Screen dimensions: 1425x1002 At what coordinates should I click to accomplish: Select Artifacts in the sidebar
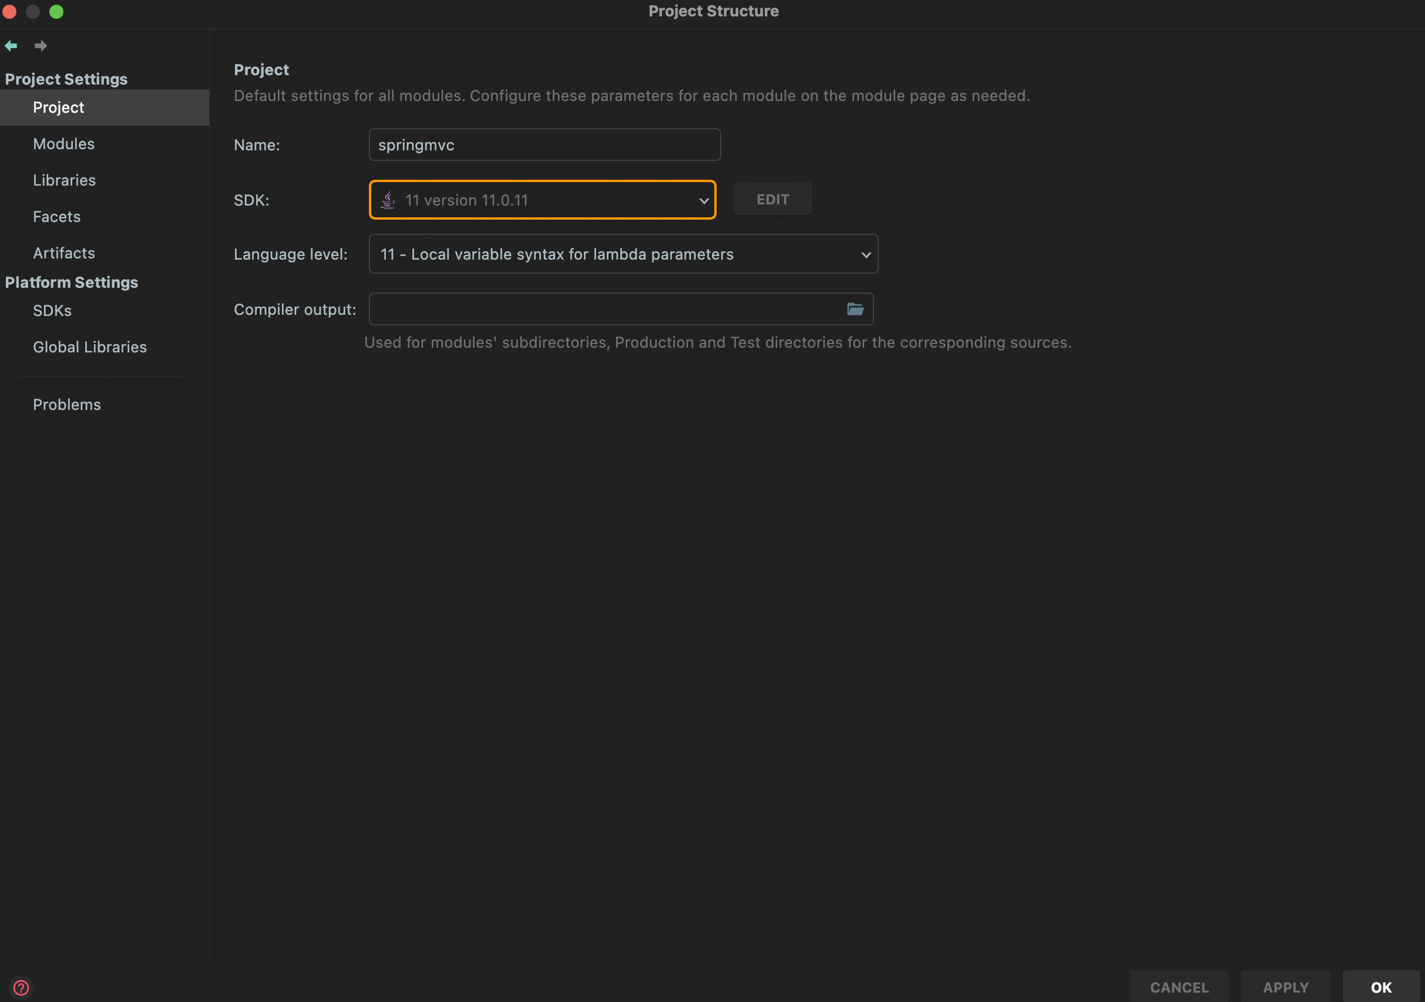63,253
